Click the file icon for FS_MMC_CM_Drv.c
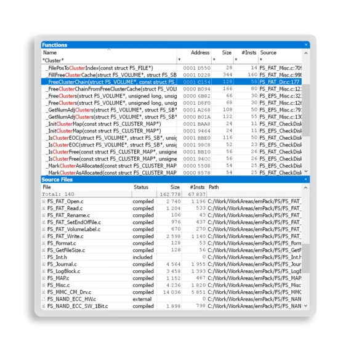351x351 pixels. [44, 292]
